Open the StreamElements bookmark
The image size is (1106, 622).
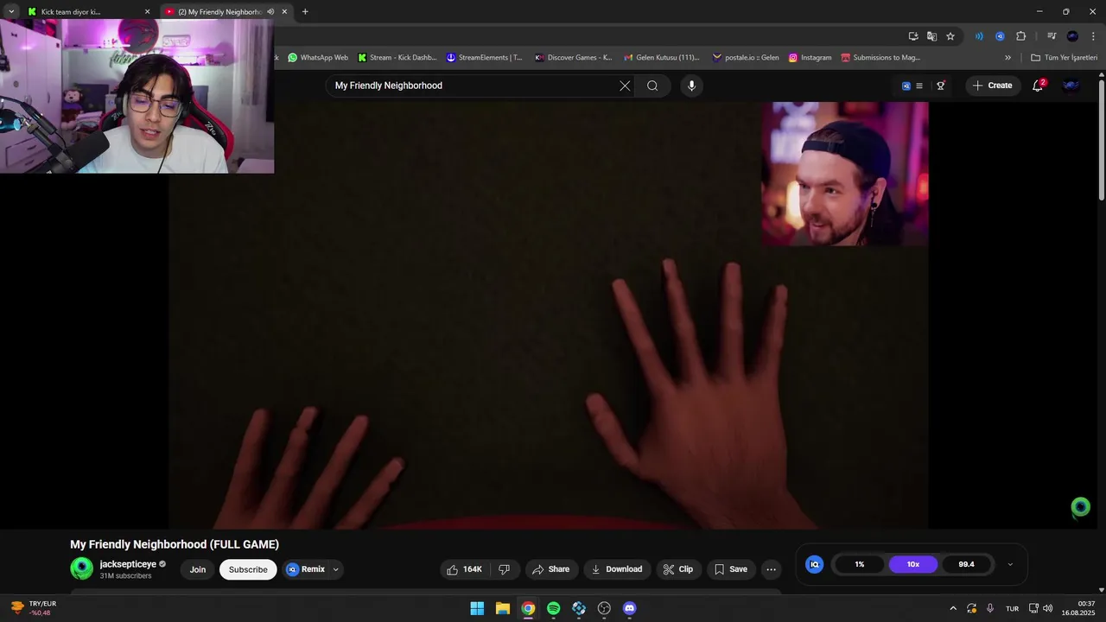485,58
